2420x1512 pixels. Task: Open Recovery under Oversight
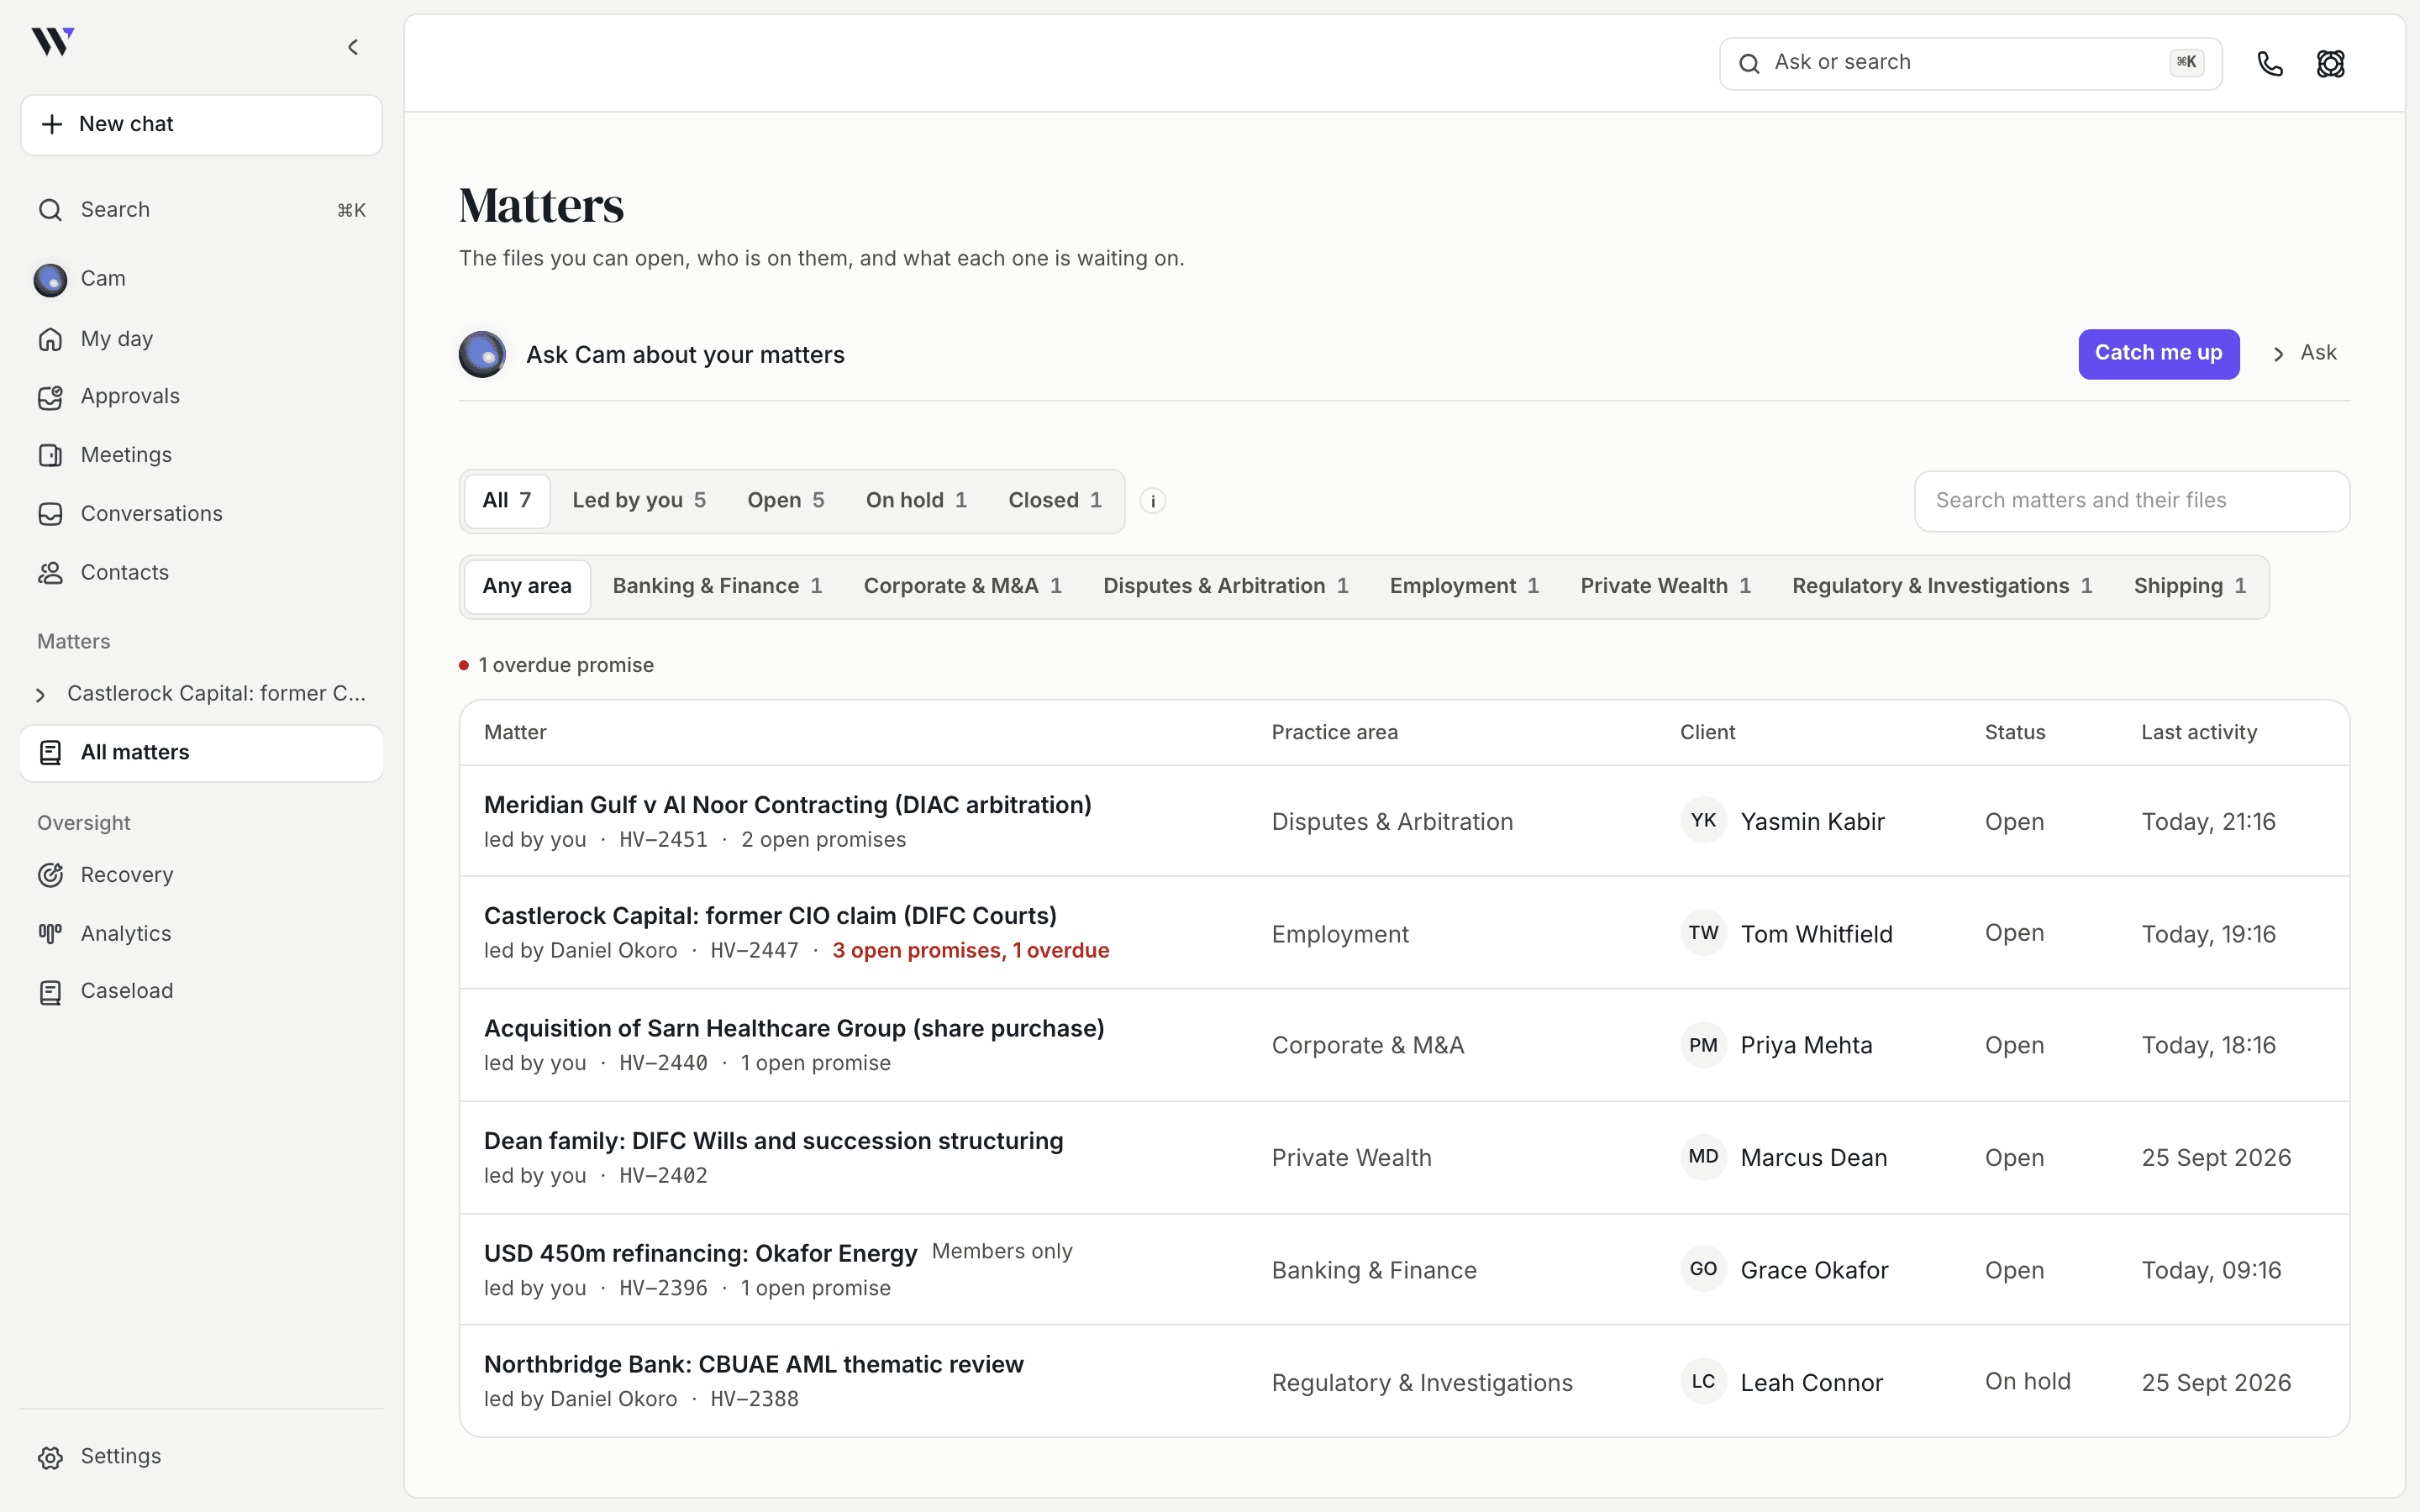(200, 875)
